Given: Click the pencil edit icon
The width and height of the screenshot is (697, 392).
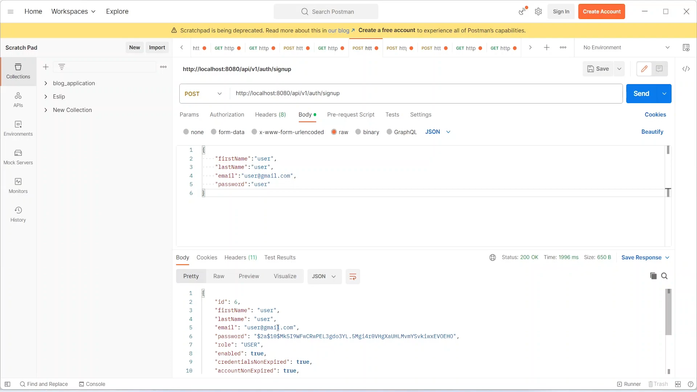Looking at the screenshot, I should pyautogui.click(x=644, y=69).
